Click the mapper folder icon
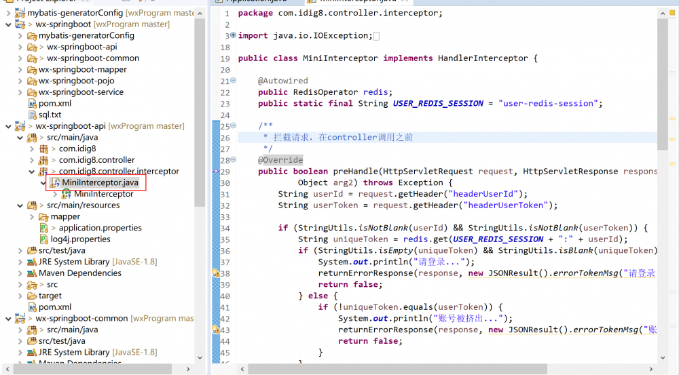The height and width of the screenshot is (375, 679). tap(43, 216)
